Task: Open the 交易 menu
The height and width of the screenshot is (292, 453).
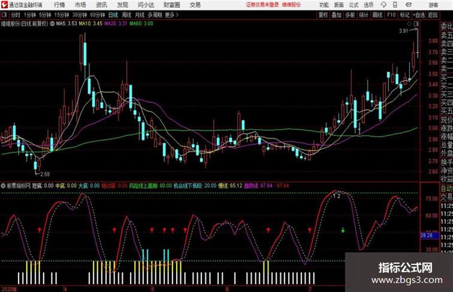Action: (x=195, y=5)
